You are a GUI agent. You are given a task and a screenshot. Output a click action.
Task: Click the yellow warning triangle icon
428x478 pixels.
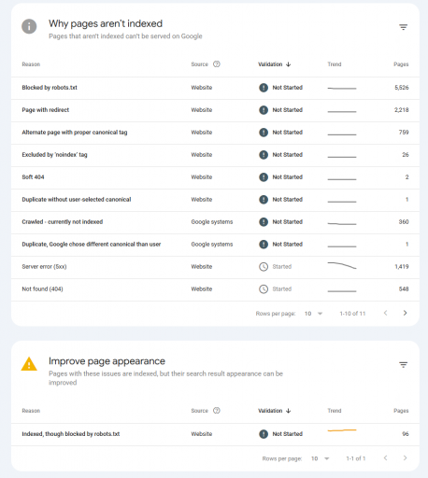29,364
